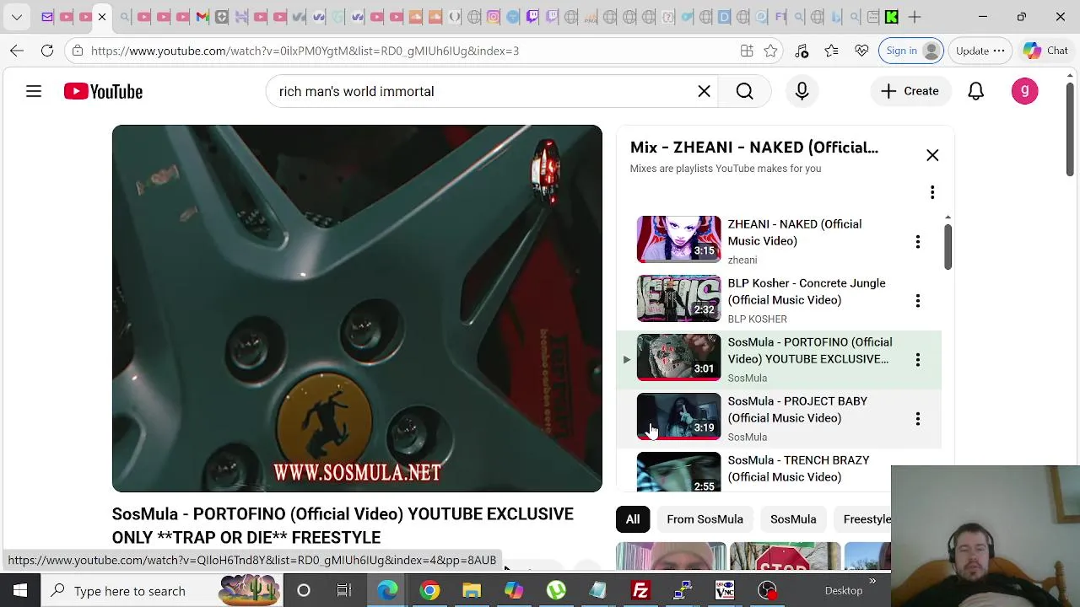Play BLP Kosher Concrete Jungle thumbnail
The height and width of the screenshot is (607, 1080).
pos(678,298)
